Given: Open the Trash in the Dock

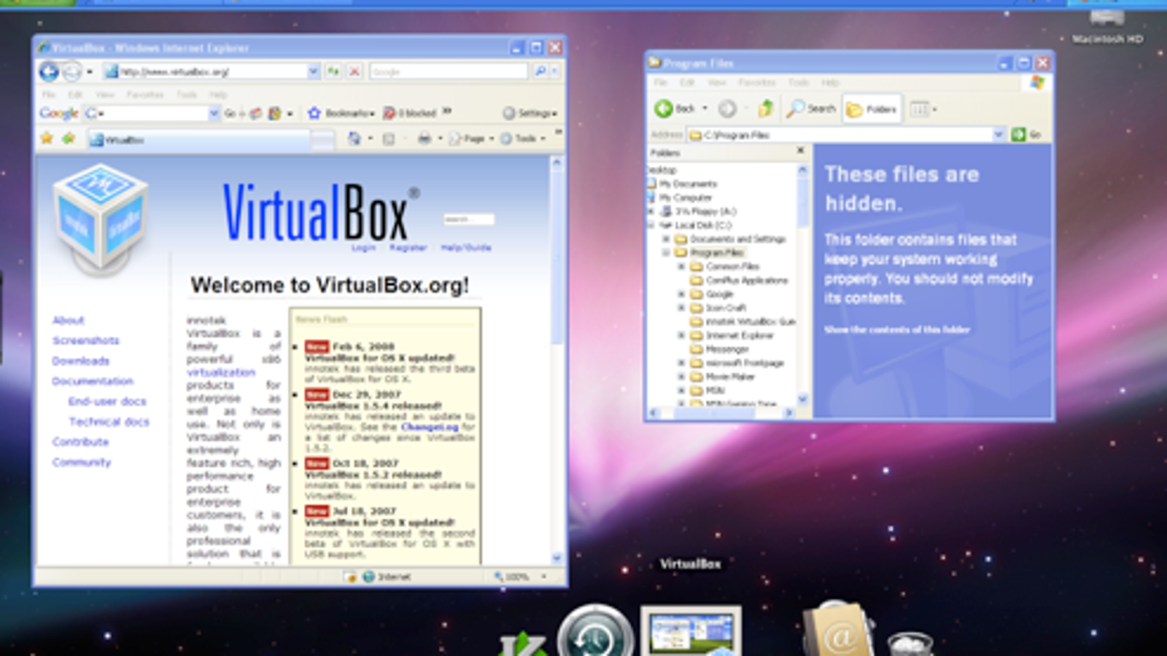Looking at the screenshot, I should pyautogui.click(x=910, y=644).
